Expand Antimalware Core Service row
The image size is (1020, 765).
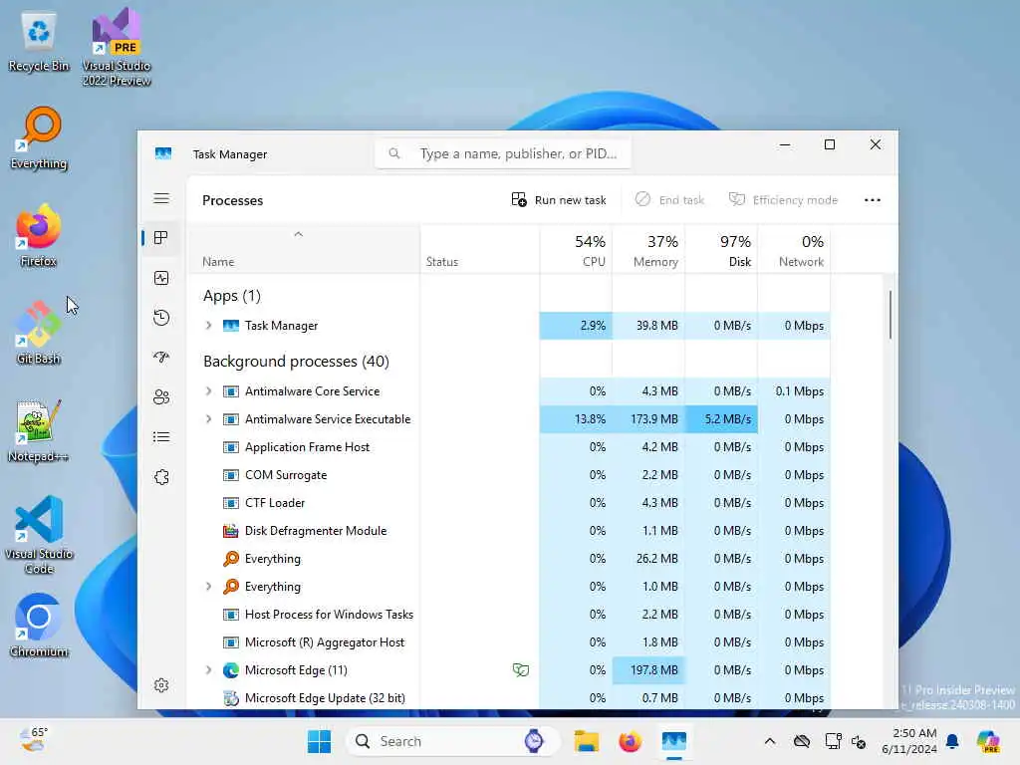[208, 390]
